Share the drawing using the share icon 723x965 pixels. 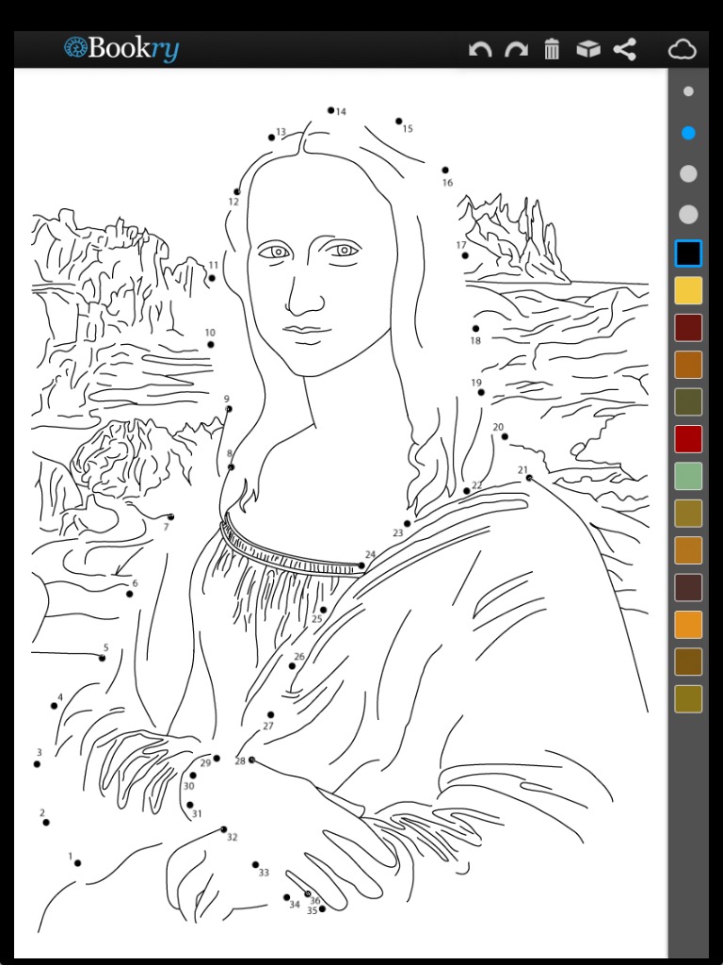[x=624, y=50]
